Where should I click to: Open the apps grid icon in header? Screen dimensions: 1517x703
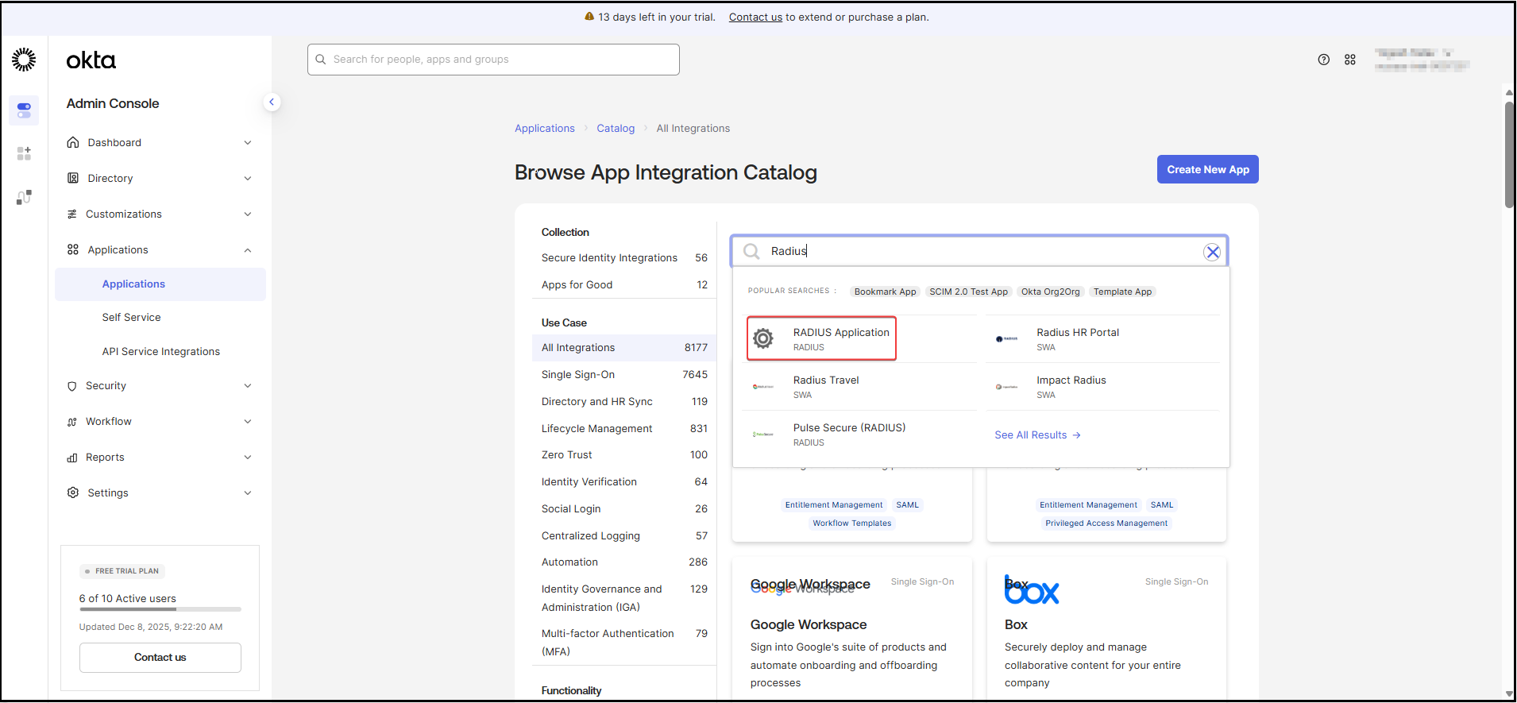(x=1349, y=60)
